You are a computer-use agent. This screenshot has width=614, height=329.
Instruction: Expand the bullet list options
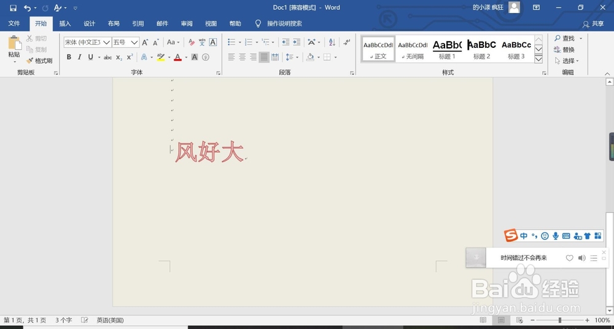[239, 42]
